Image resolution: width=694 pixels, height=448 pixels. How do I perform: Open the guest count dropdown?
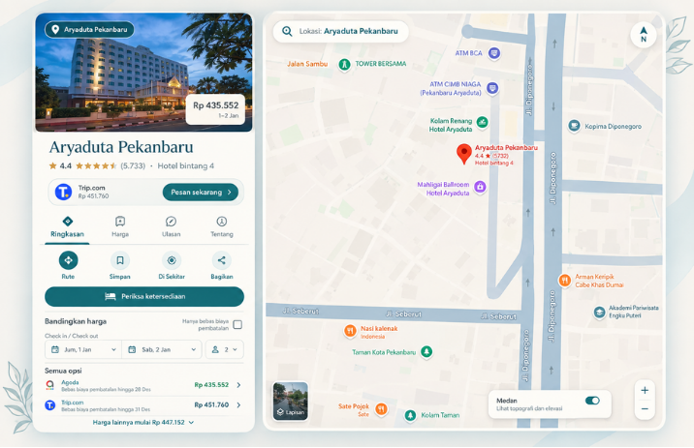225,349
